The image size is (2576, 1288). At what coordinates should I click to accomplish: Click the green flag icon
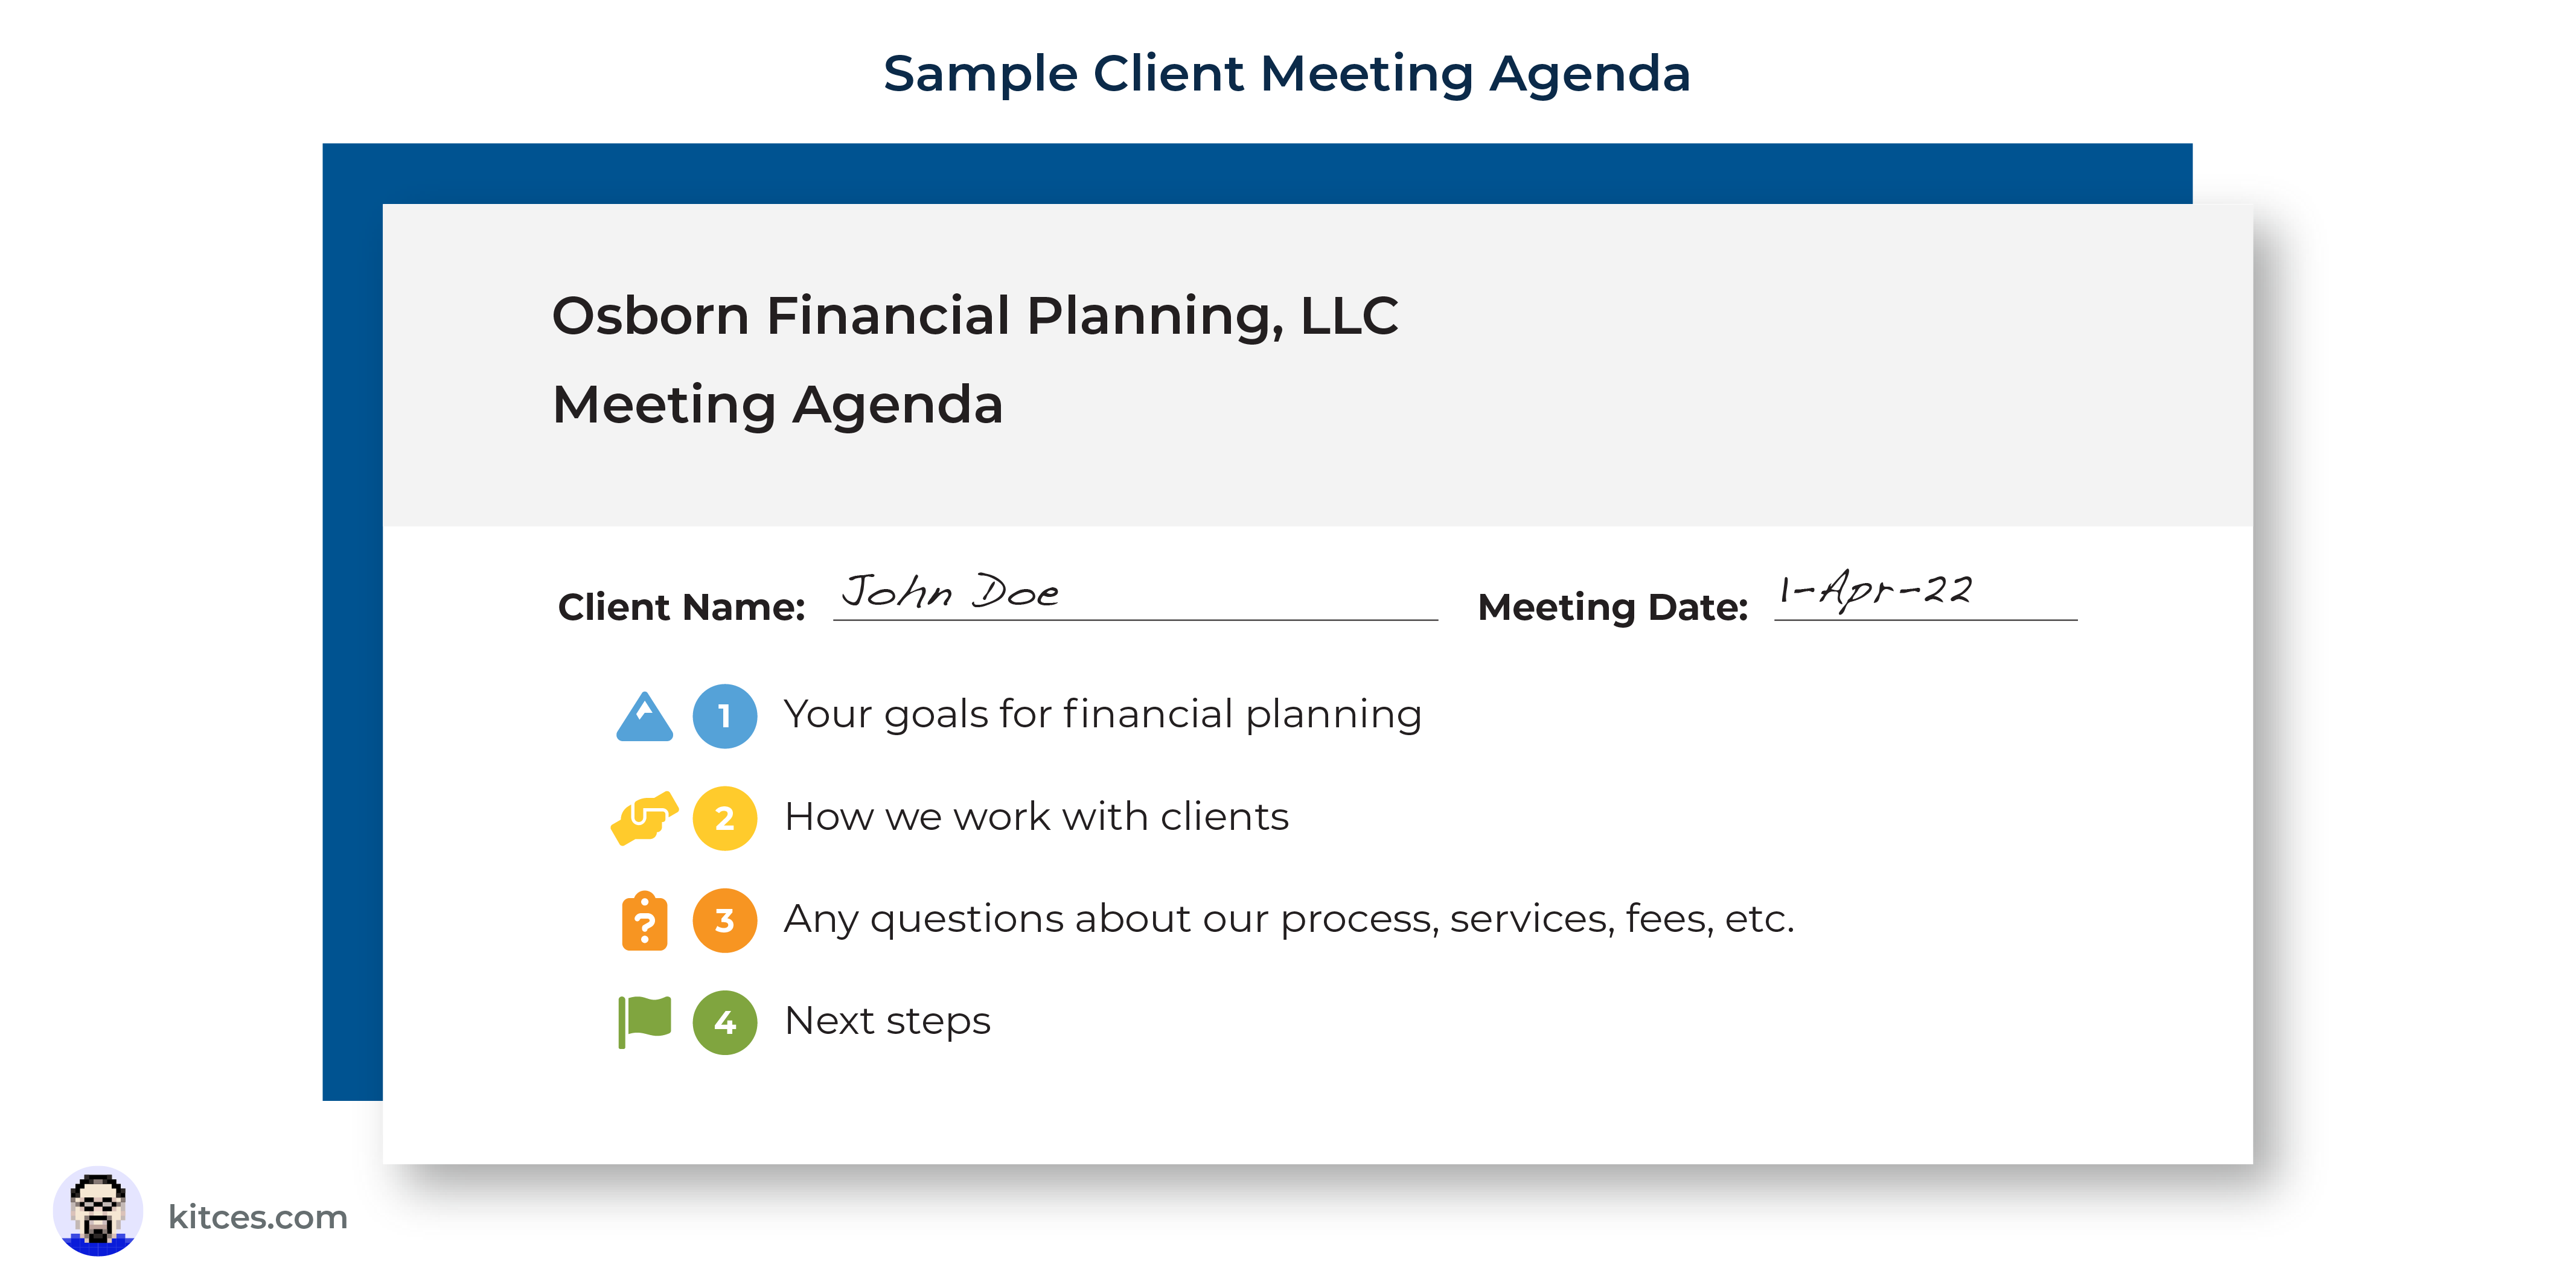pos(644,1022)
